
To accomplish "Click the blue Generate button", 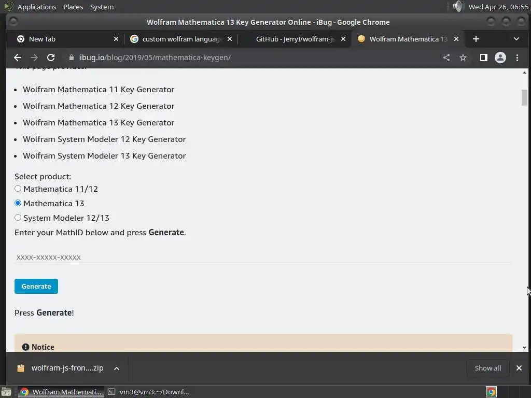I will coord(36,286).
